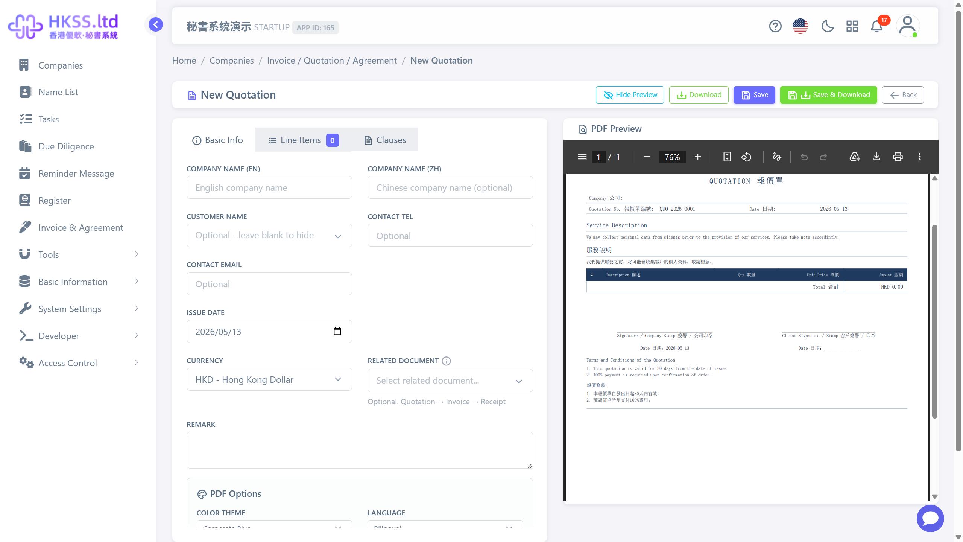The height and width of the screenshot is (542, 963).
Task: Focus the Company Name (EN) field
Action: (269, 187)
